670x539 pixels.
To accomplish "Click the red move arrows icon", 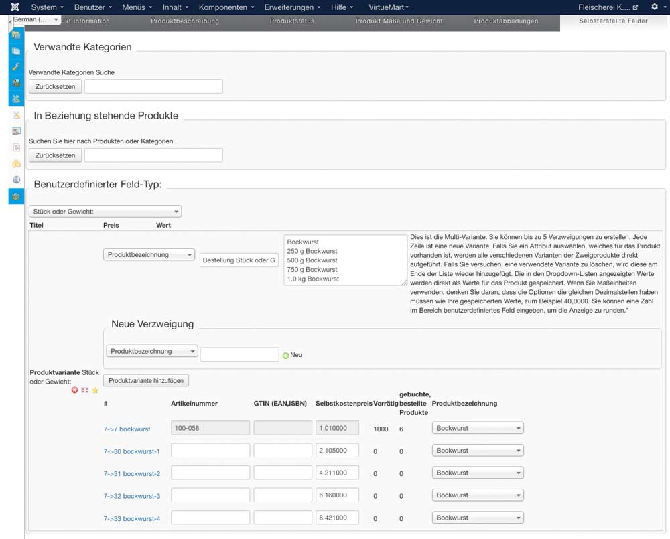I will pos(85,390).
